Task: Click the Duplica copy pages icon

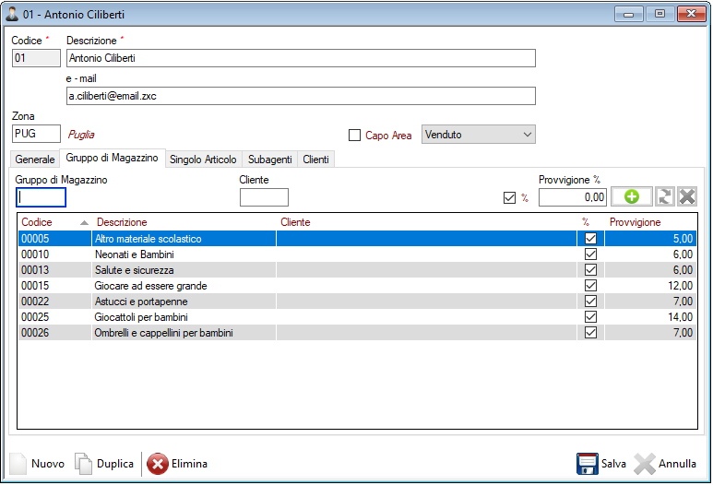Action: [x=84, y=464]
